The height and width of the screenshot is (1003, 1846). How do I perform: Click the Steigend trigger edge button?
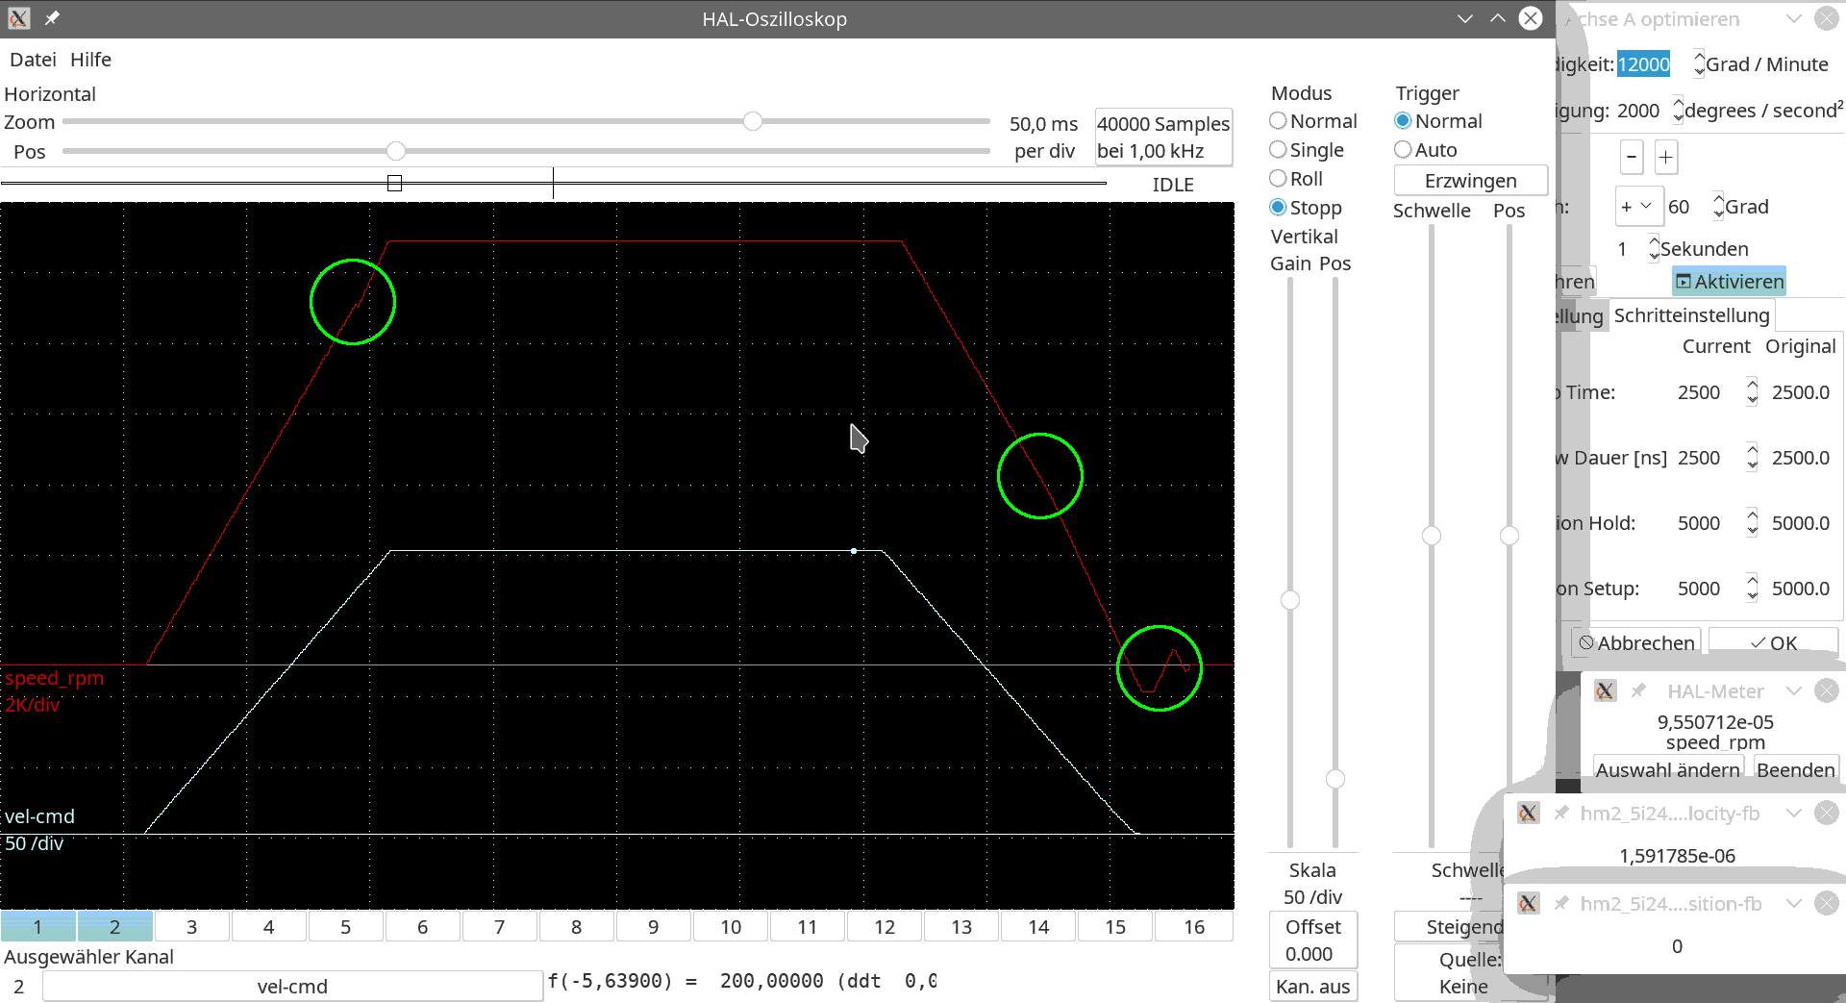(x=1449, y=927)
